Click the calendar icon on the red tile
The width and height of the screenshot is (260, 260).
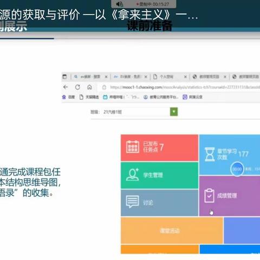point(133,147)
